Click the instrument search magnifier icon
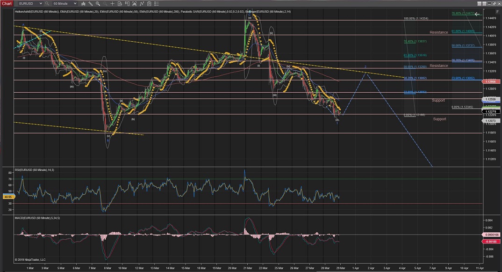This screenshot has height=272, width=502. (47, 3)
